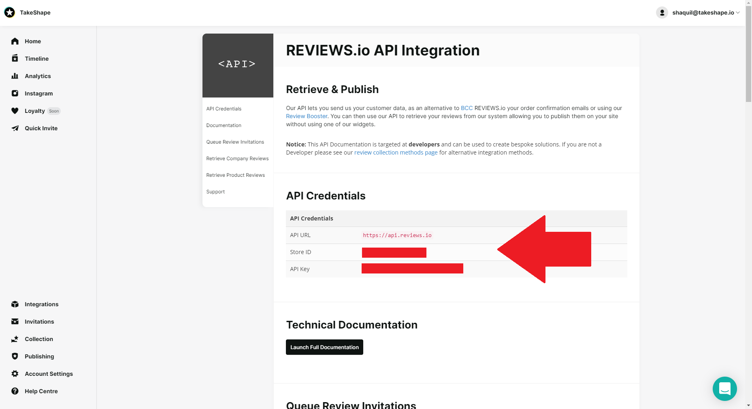
Task: Click the TakeShape brand name
Action: click(35, 13)
